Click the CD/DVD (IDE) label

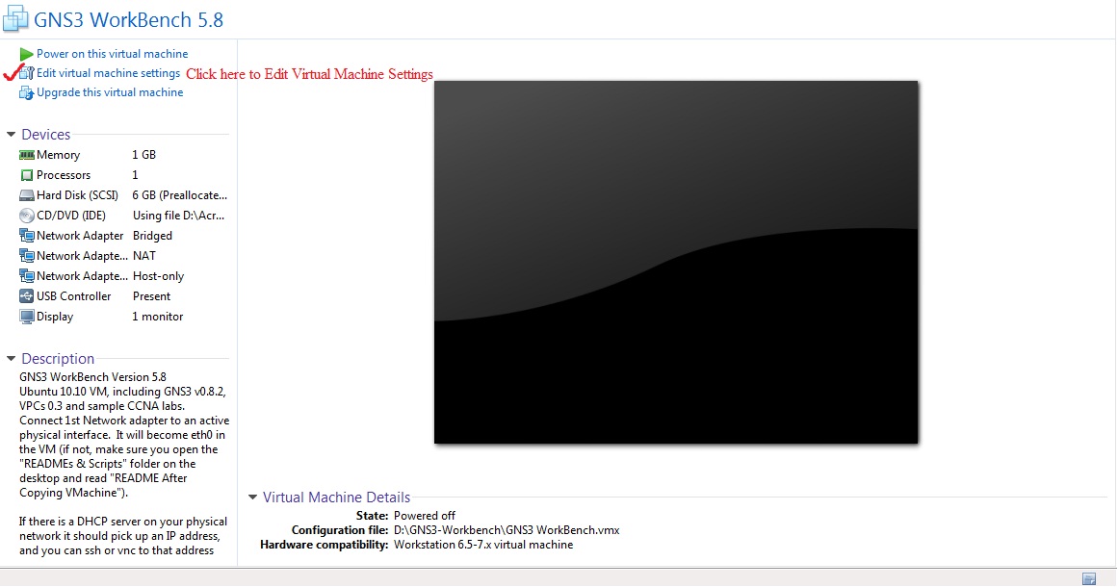click(70, 216)
